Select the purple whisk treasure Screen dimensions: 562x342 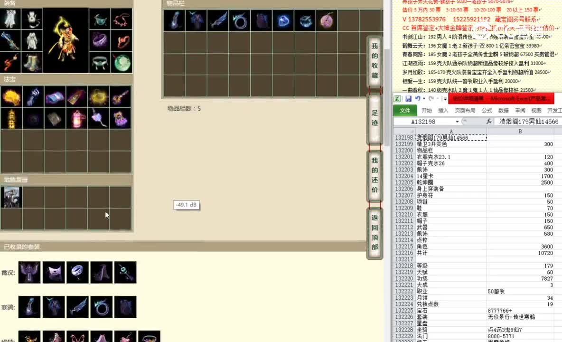(99, 118)
